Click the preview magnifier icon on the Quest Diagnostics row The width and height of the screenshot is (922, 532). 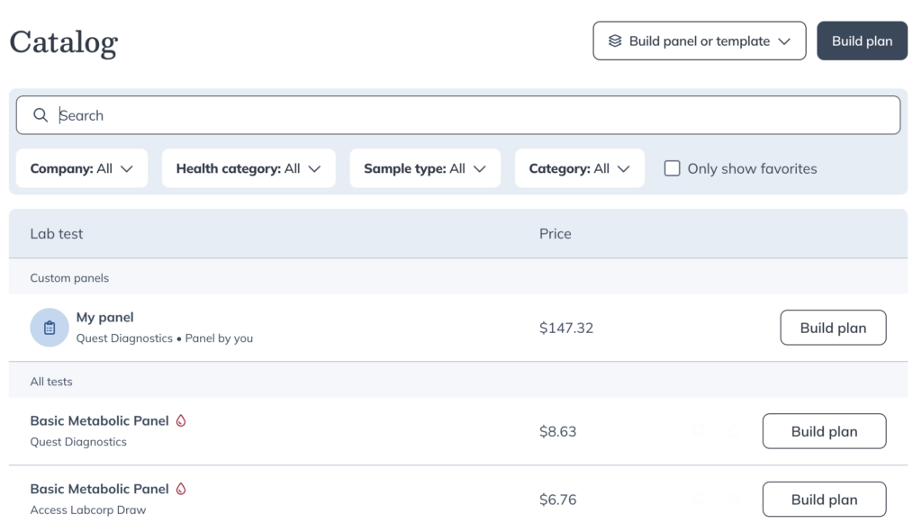click(700, 431)
